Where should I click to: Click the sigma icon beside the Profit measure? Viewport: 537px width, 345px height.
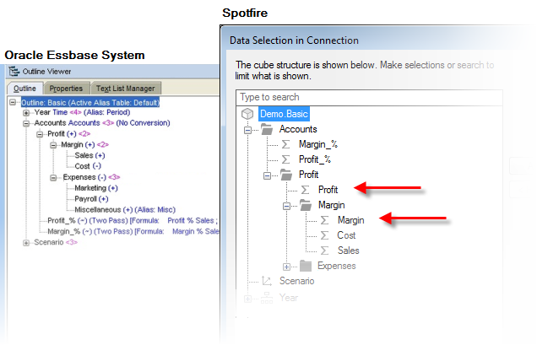coord(305,190)
